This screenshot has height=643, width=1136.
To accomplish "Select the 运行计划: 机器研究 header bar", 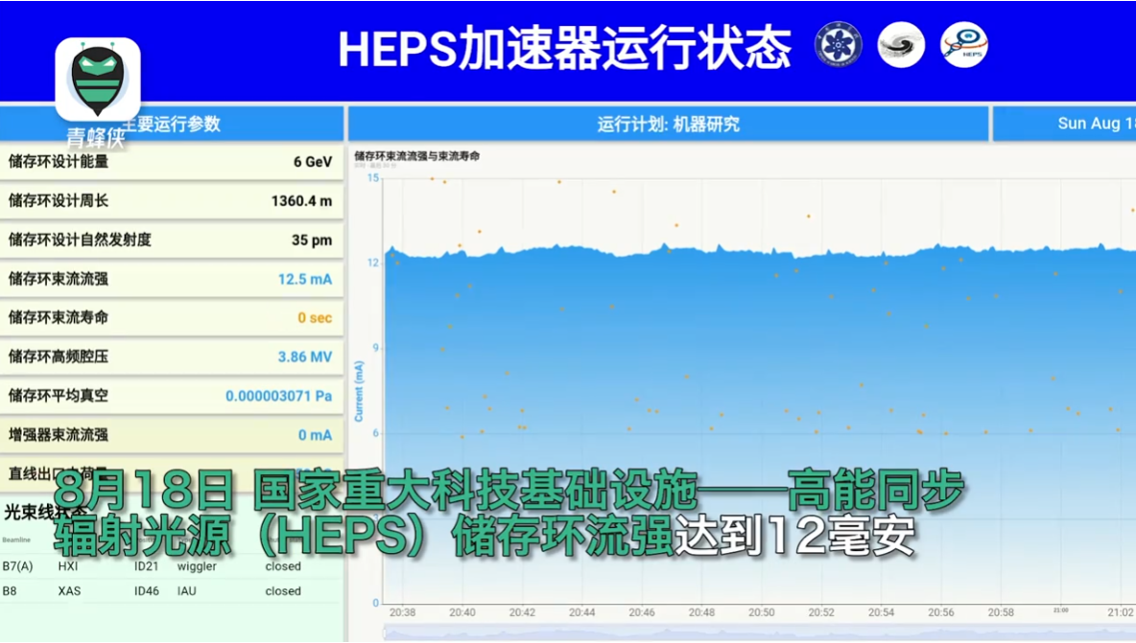I will [x=668, y=125].
